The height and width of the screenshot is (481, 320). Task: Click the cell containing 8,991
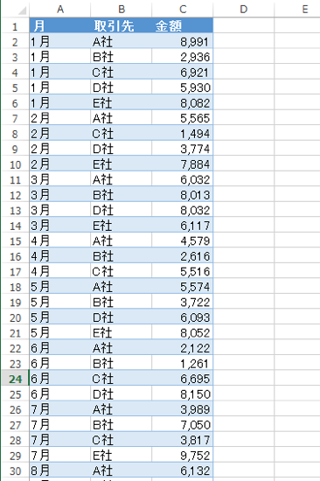[x=182, y=41]
